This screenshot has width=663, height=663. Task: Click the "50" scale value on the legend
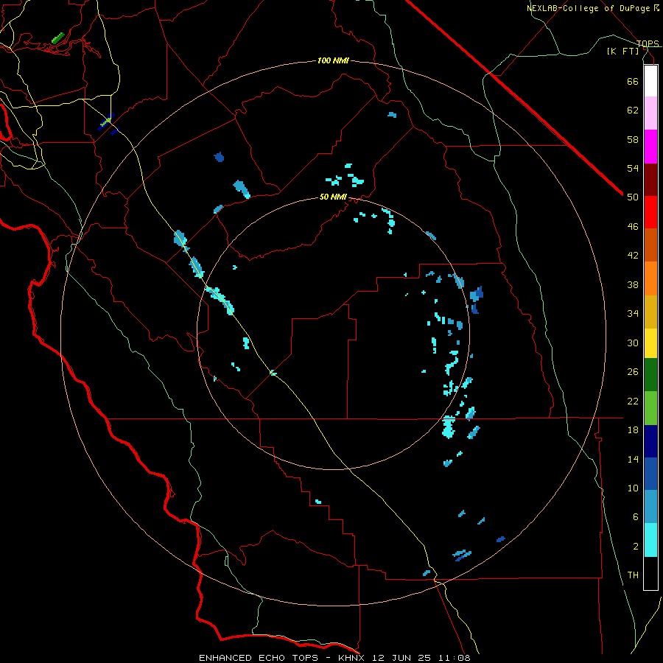[x=633, y=197]
